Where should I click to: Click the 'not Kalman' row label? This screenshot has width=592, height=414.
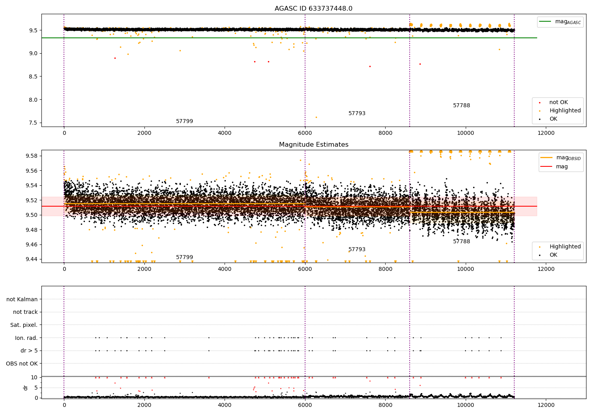[22, 299]
